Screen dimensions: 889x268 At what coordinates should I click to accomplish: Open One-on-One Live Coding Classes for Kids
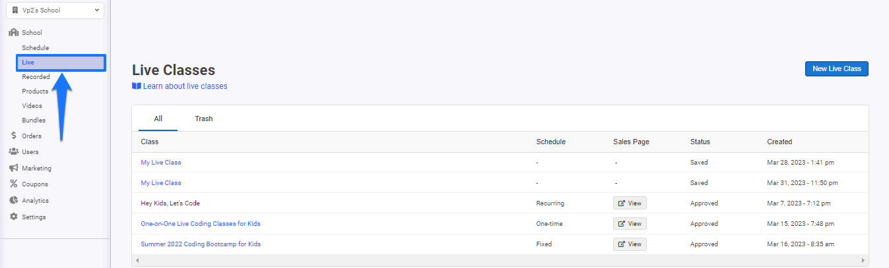pyautogui.click(x=201, y=223)
